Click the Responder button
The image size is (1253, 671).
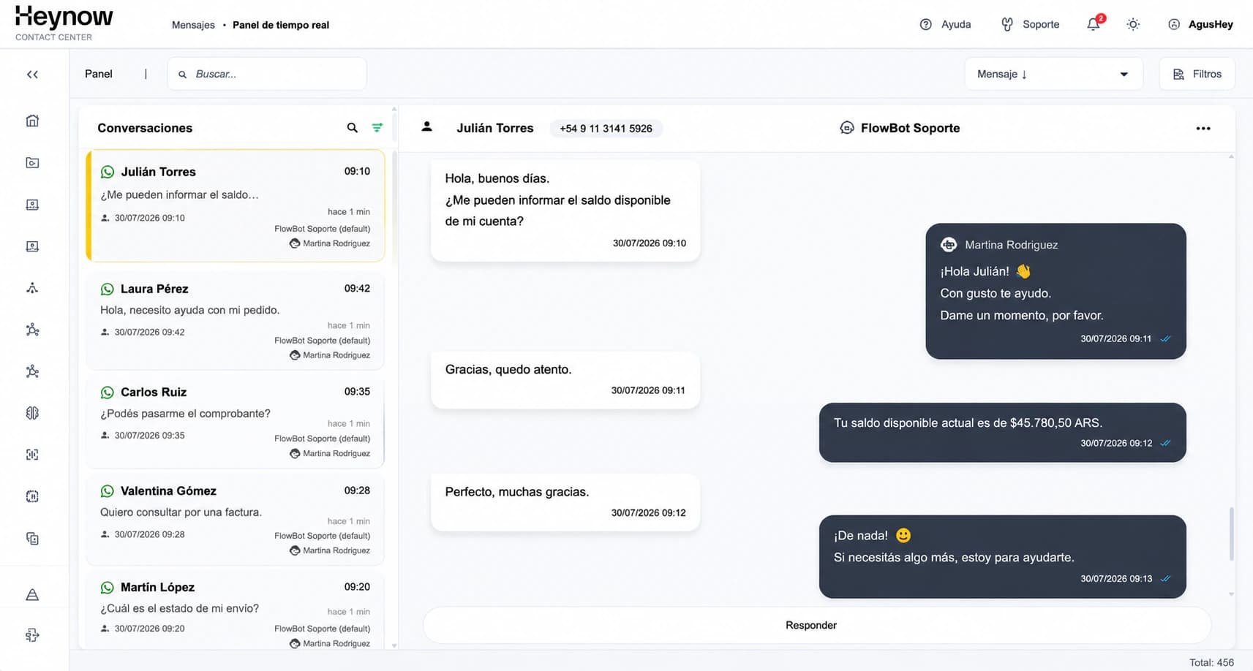point(817,625)
